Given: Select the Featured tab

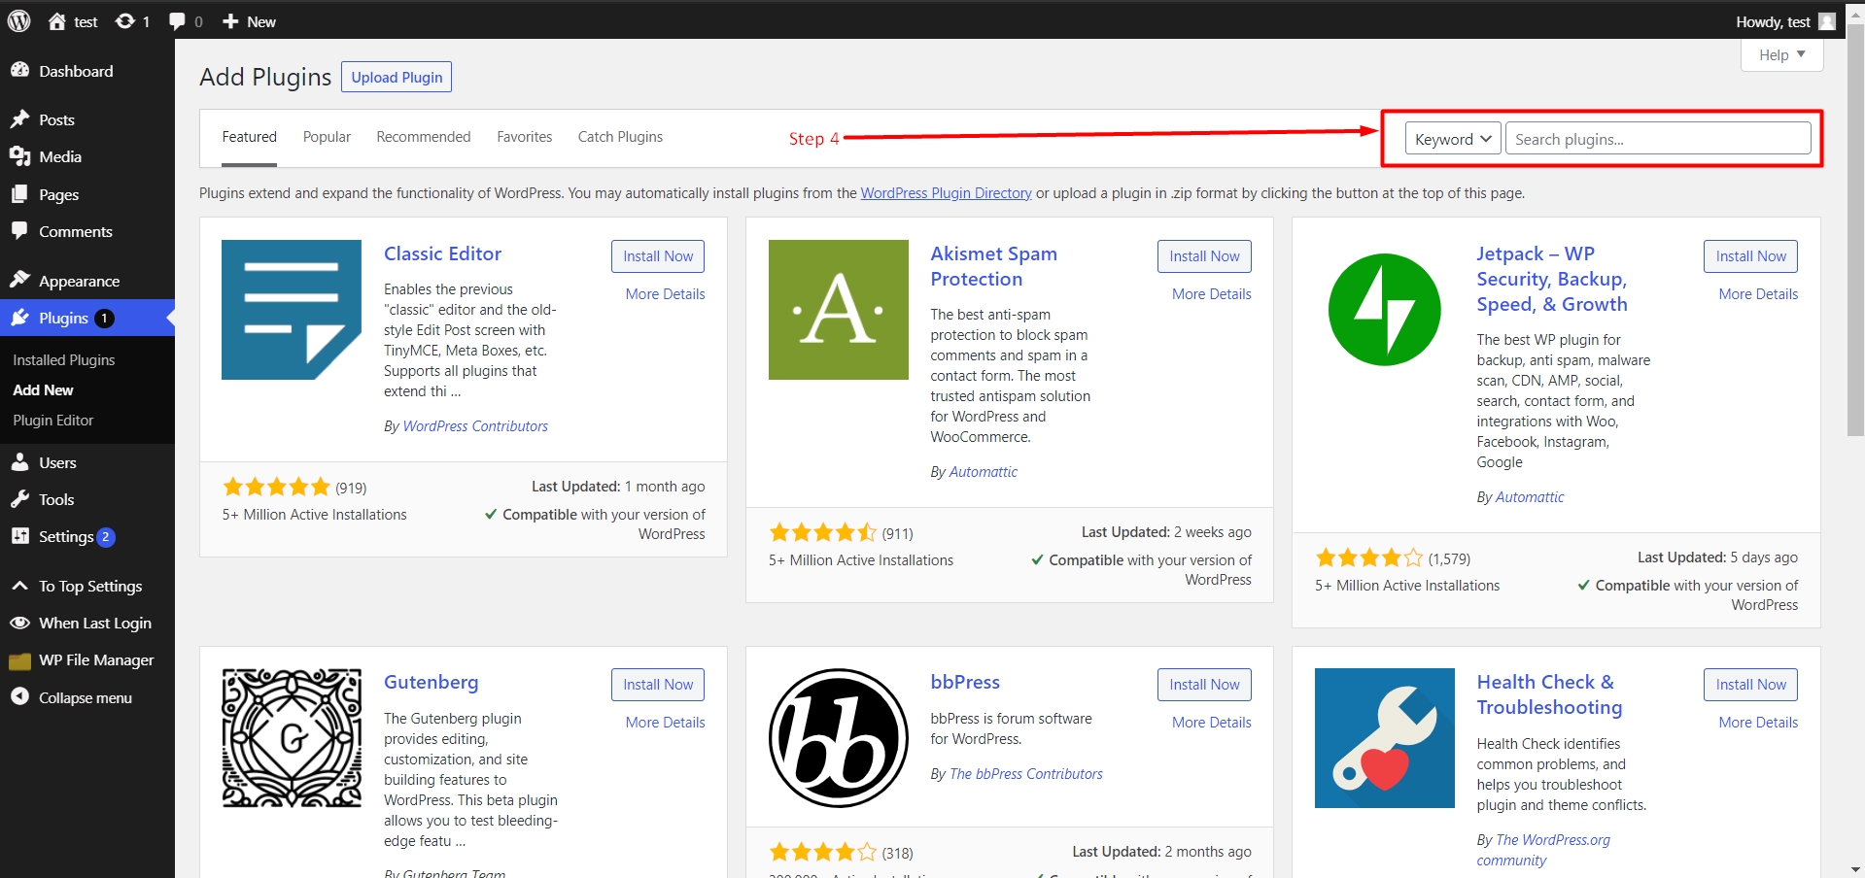Looking at the screenshot, I should click(250, 137).
